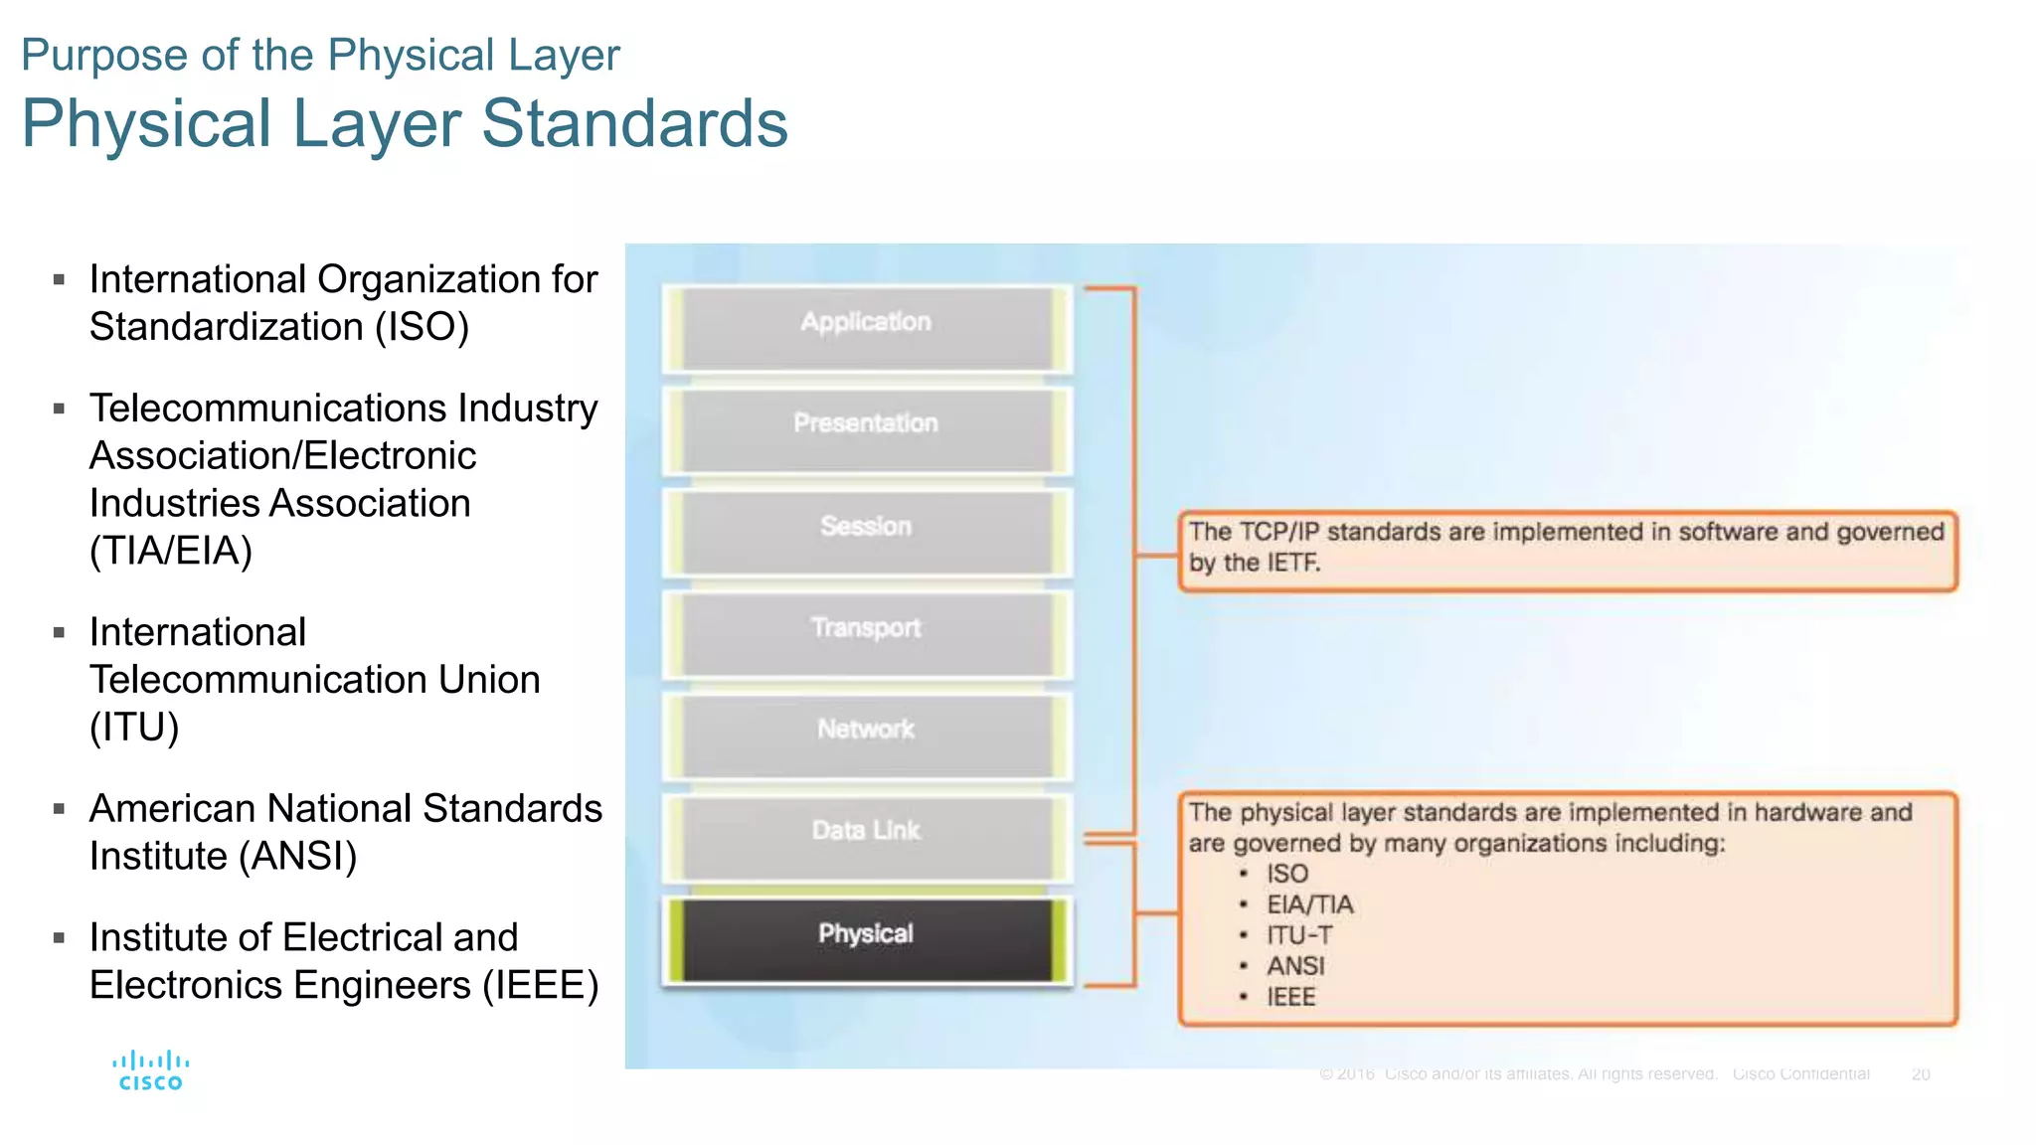Click ANSI in the callout list
Viewport: 2036px width, 1145px height.
tap(1295, 966)
